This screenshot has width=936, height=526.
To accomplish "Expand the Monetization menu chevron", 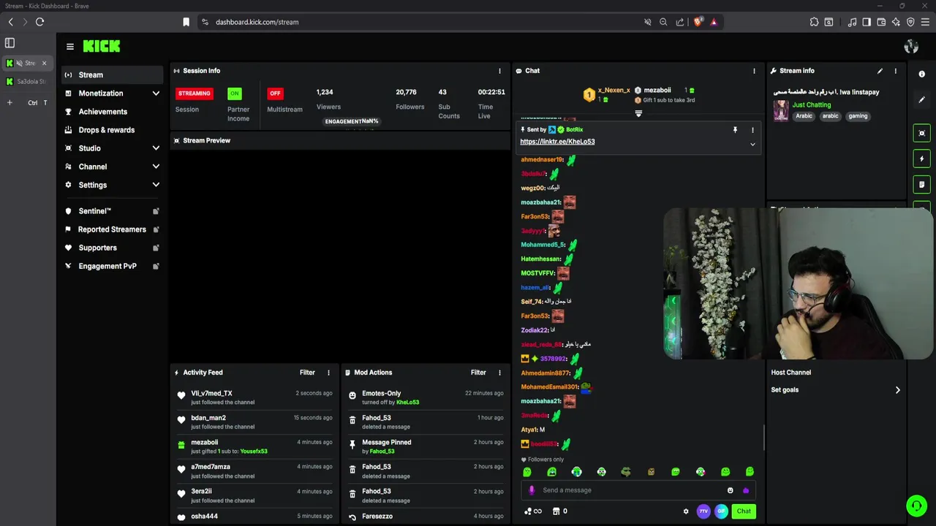I will point(156,94).
